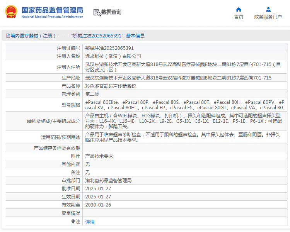290x232 pixels.
Task: Click the 生效日期 value 2025-01-27
Action: point(98,197)
